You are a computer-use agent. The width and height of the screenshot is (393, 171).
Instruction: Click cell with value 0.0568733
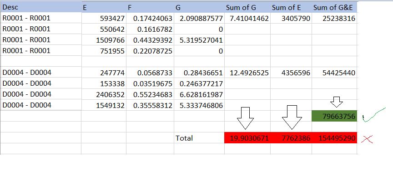[x=150, y=73]
